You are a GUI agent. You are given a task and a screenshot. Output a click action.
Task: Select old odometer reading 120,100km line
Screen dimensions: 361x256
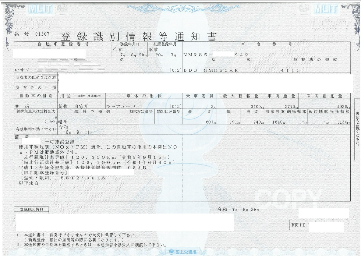pos(97,163)
